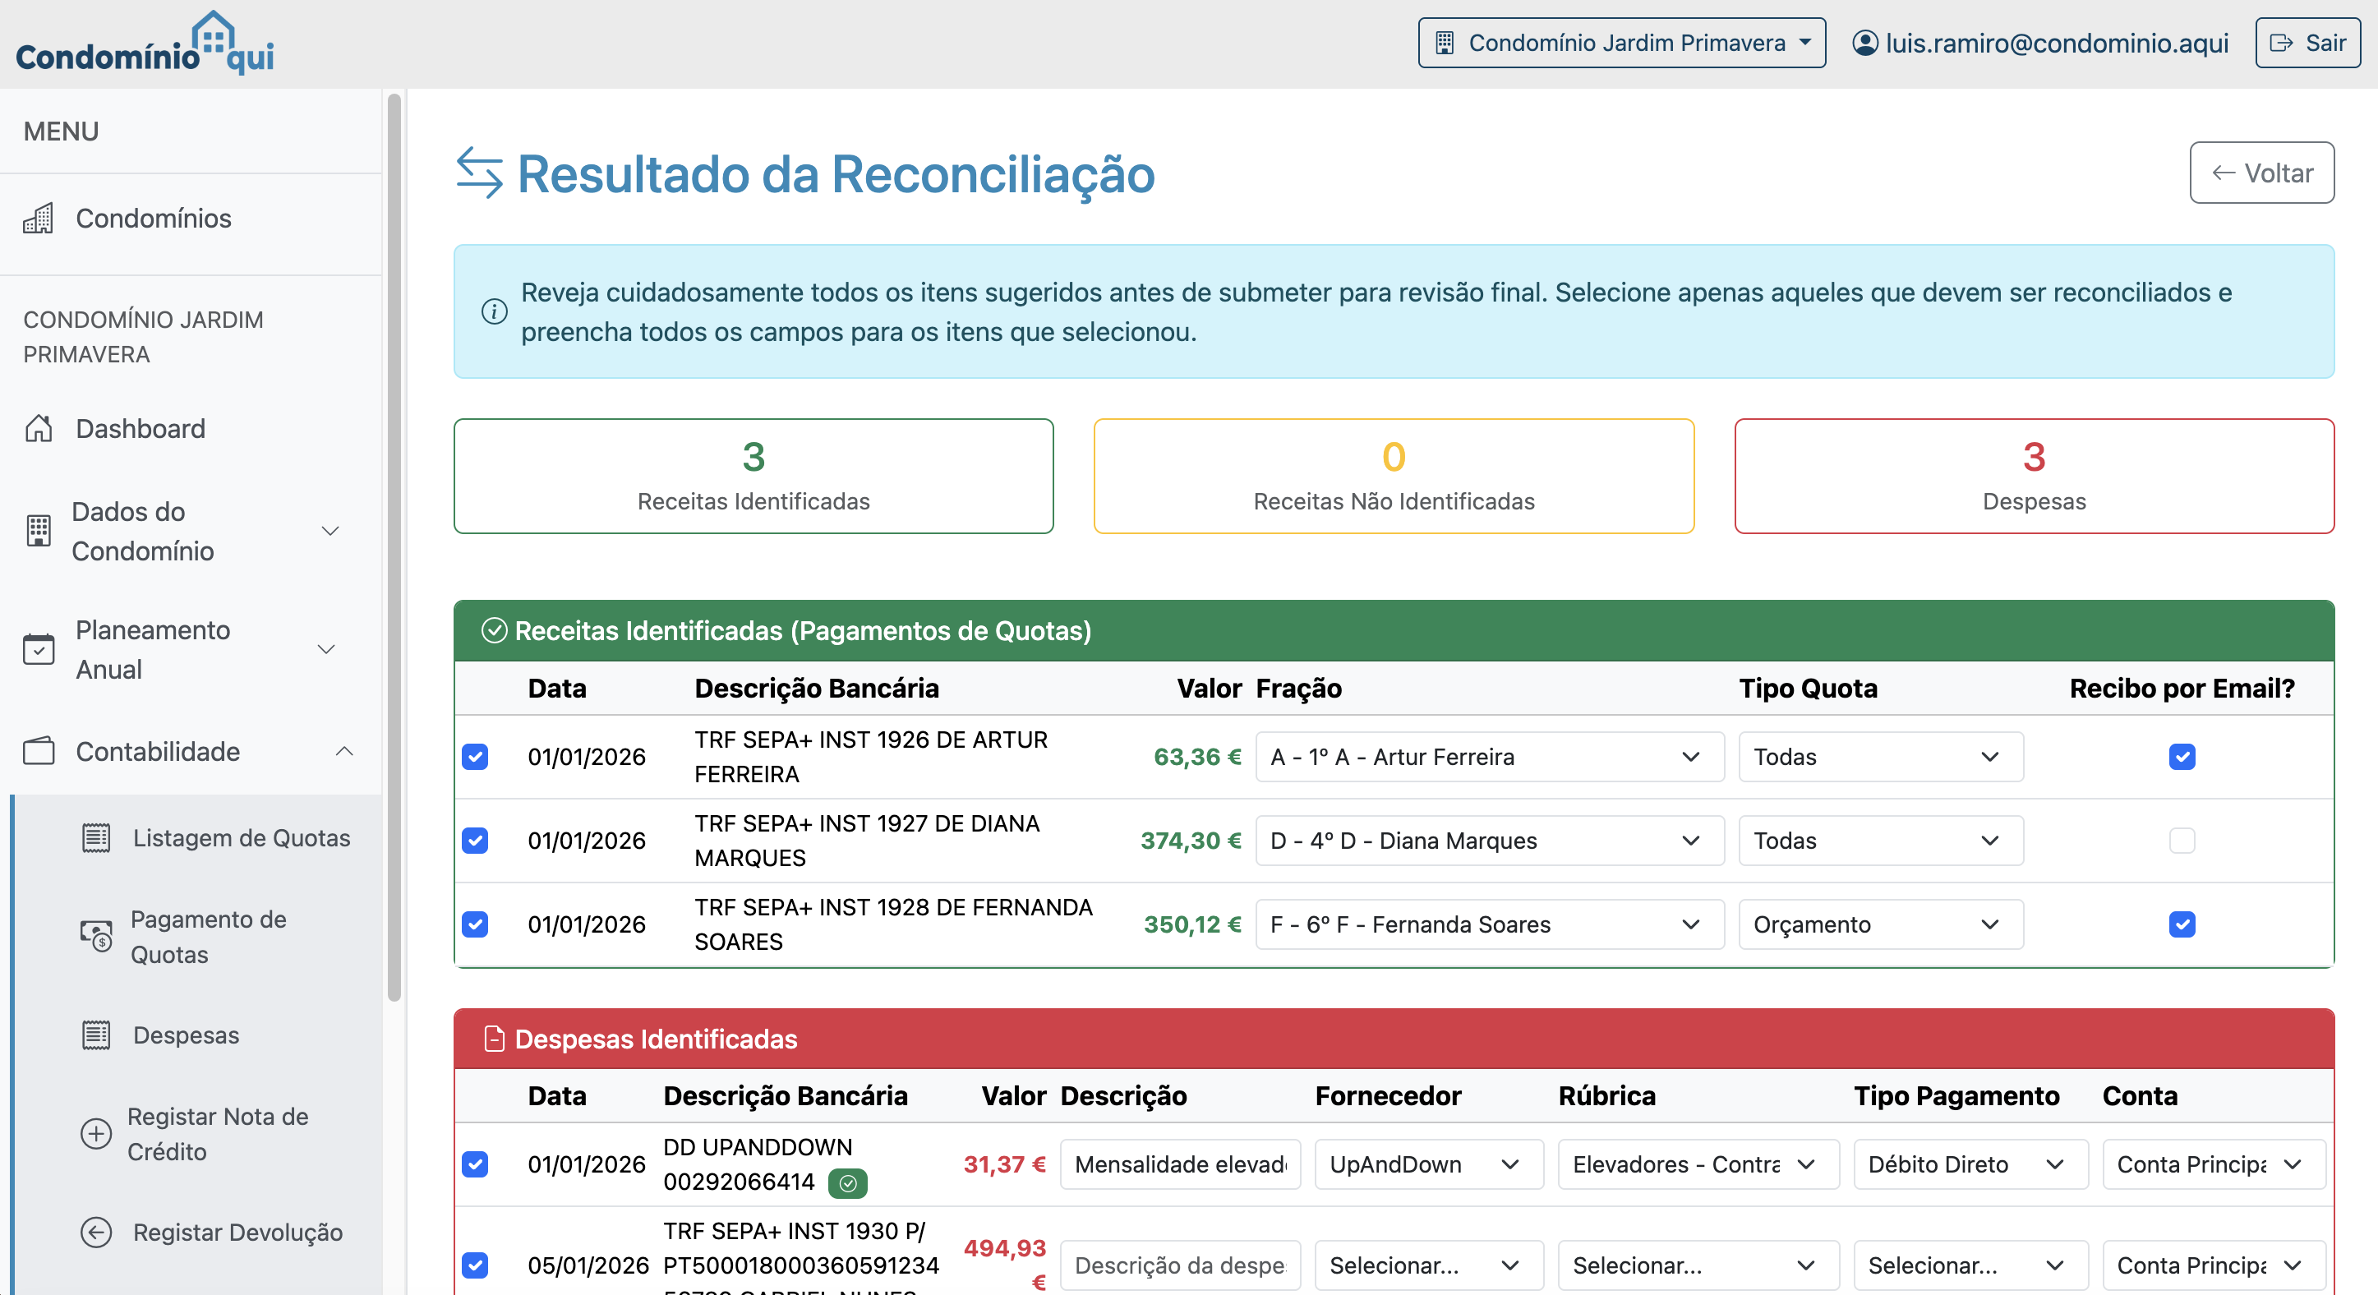The image size is (2378, 1295).
Task: Disable email receipt for Artur Ferreira
Action: [2182, 757]
